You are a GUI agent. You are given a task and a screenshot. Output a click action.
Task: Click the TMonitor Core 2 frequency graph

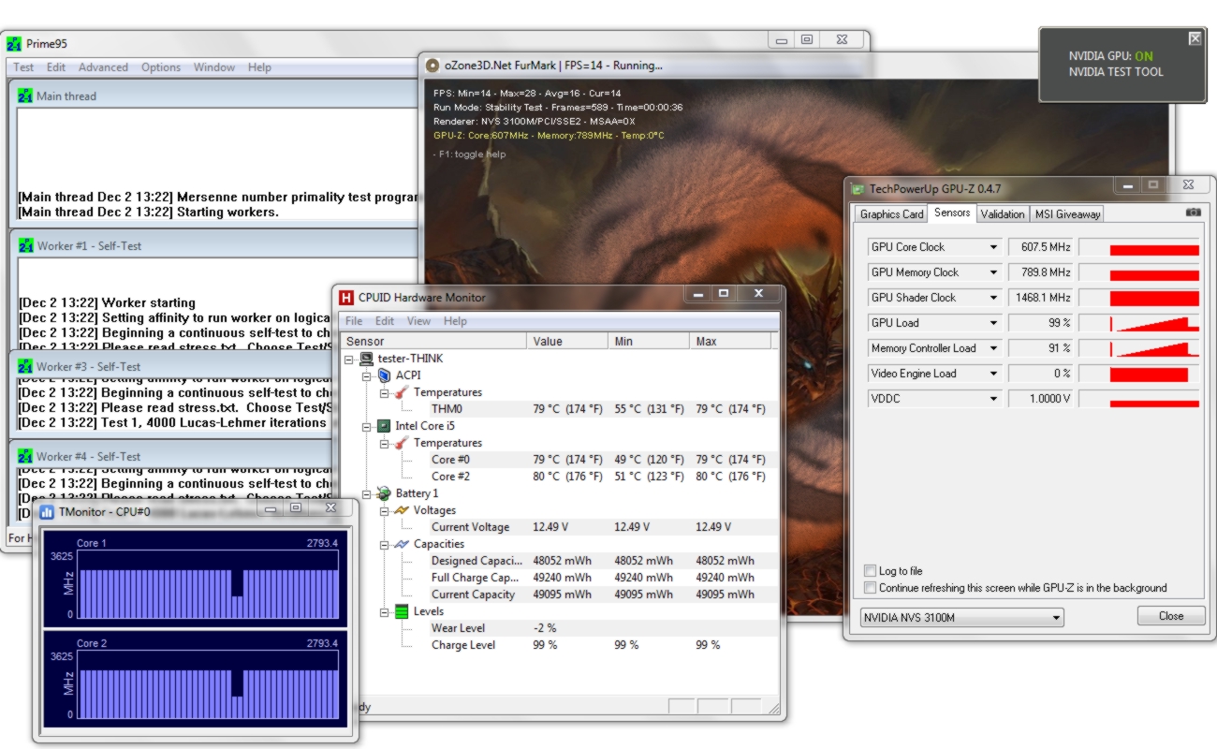[x=207, y=683]
